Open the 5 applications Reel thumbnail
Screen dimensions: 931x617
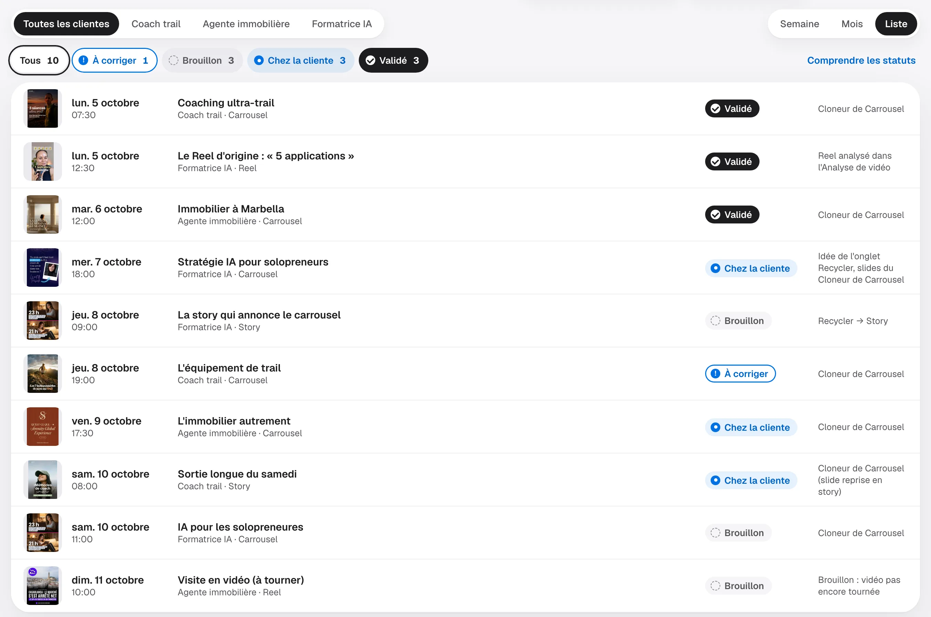[x=42, y=161]
